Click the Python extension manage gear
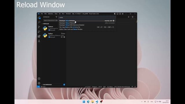 click(x=64, y=37)
